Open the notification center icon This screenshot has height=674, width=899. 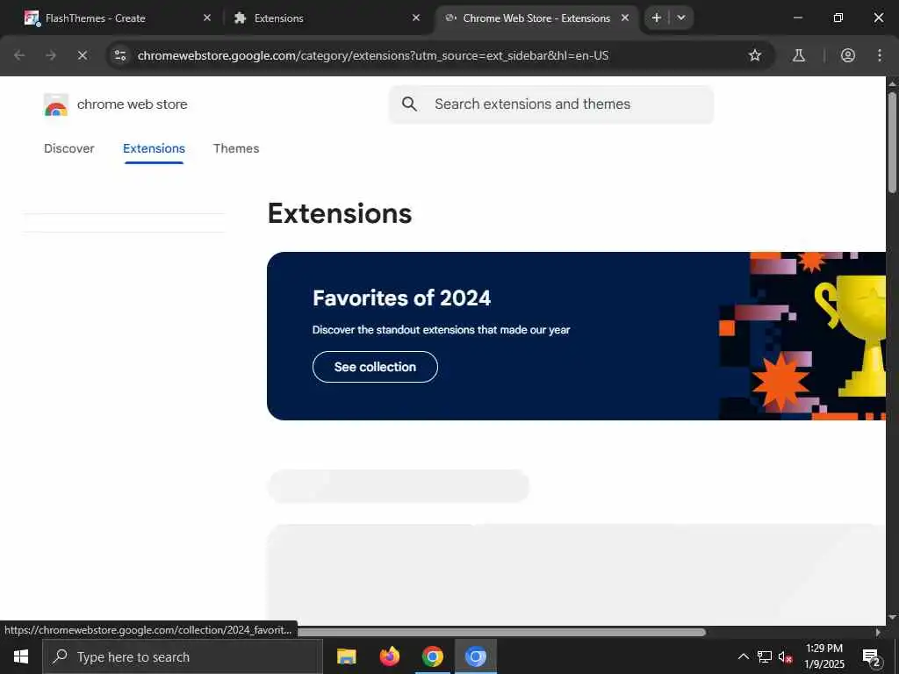[x=872, y=656]
